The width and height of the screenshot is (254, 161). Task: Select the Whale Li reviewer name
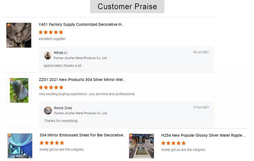coord(60,53)
